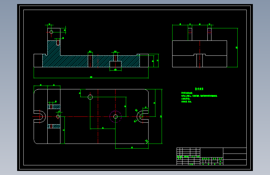Select the green technical requirements heading text
The height and width of the screenshot is (175, 270).
pos(199,89)
